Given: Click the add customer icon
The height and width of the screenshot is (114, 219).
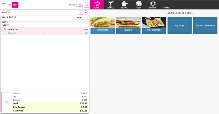Looking at the screenshot, I should (80, 5).
